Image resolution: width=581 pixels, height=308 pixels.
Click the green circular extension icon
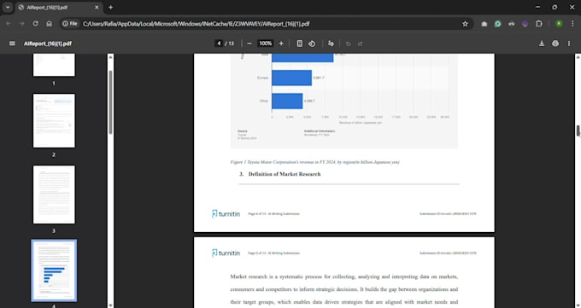coord(497,24)
